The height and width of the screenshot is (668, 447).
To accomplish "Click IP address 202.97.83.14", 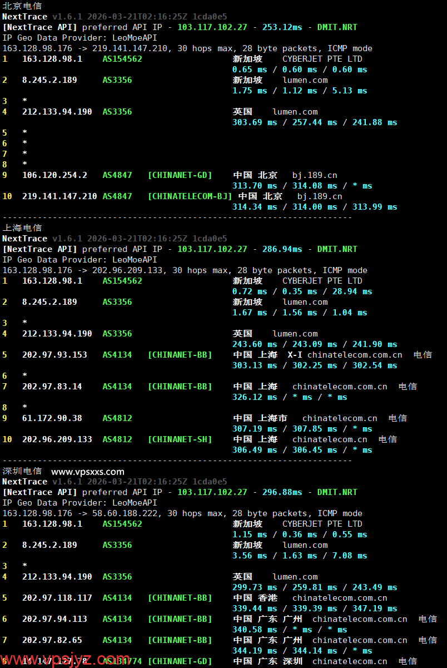I will point(52,387).
